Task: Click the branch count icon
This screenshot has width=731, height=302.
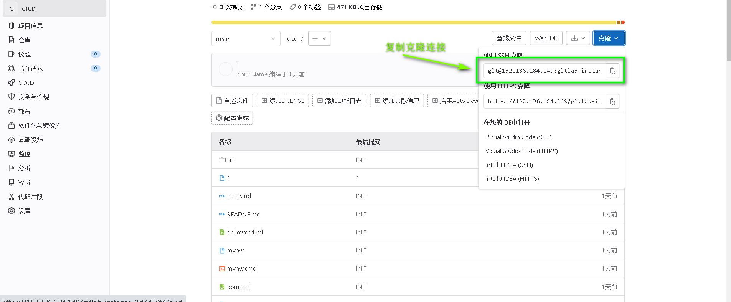Action: click(x=253, y=7)
